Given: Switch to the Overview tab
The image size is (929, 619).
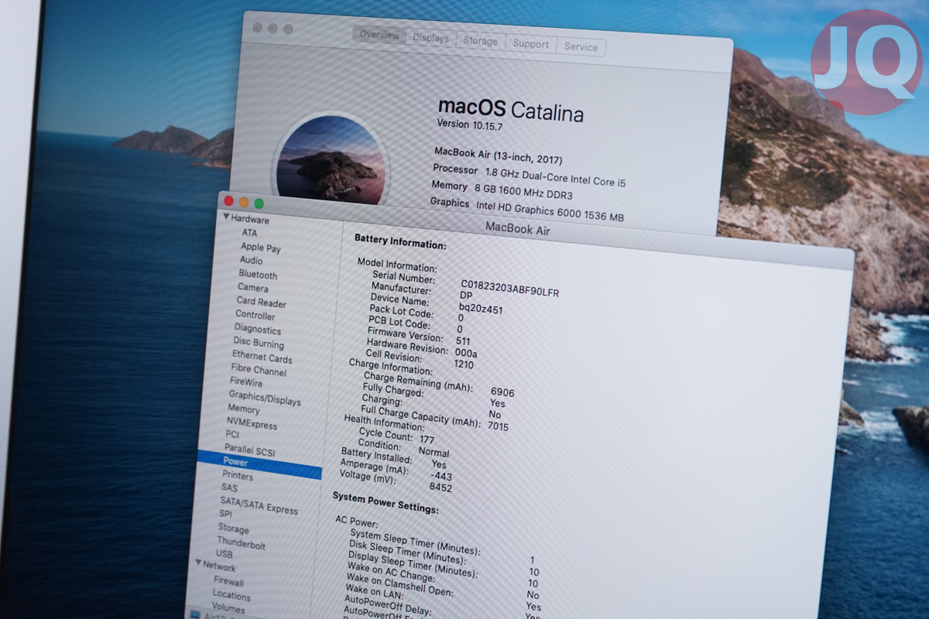Looking at the screenshot, I should (379, 35).
